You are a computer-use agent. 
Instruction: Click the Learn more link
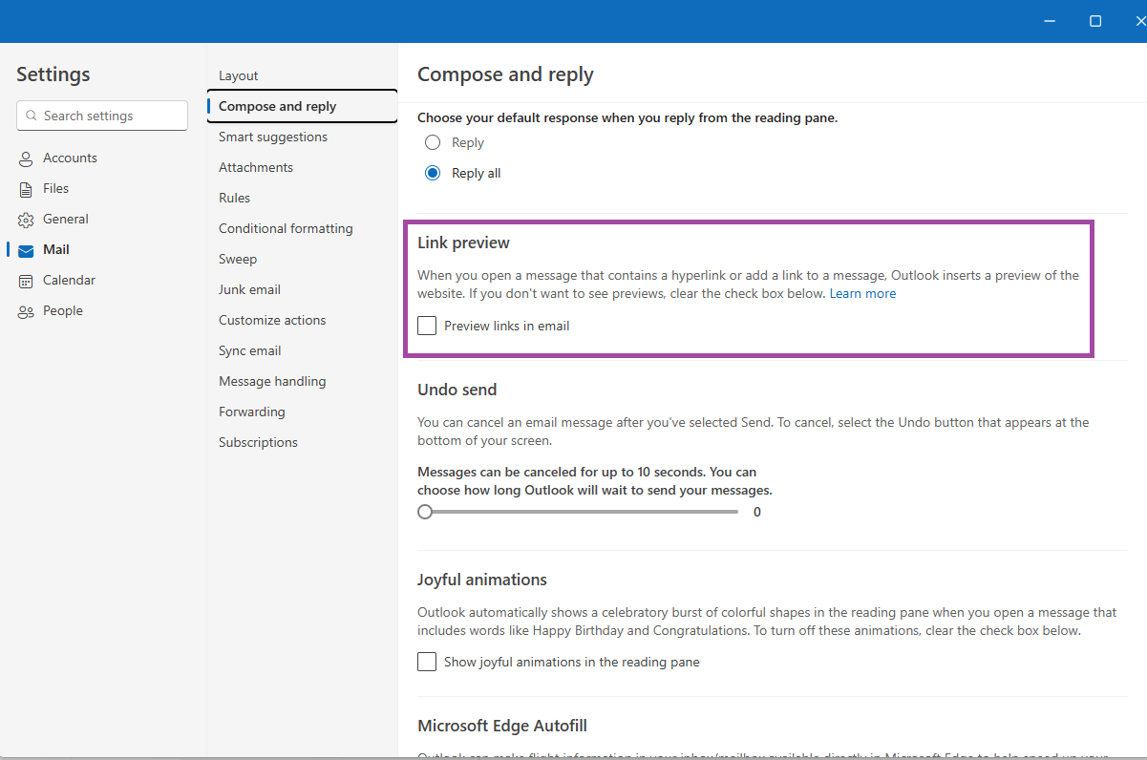[x=862, y=293]
